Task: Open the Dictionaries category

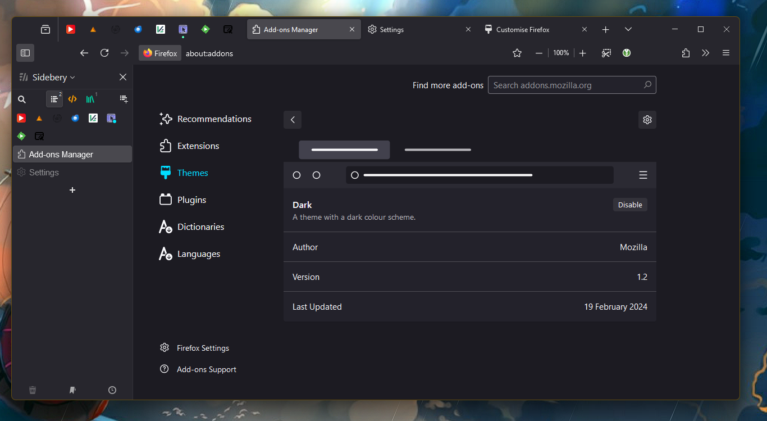Action: (x=192, y=227)
